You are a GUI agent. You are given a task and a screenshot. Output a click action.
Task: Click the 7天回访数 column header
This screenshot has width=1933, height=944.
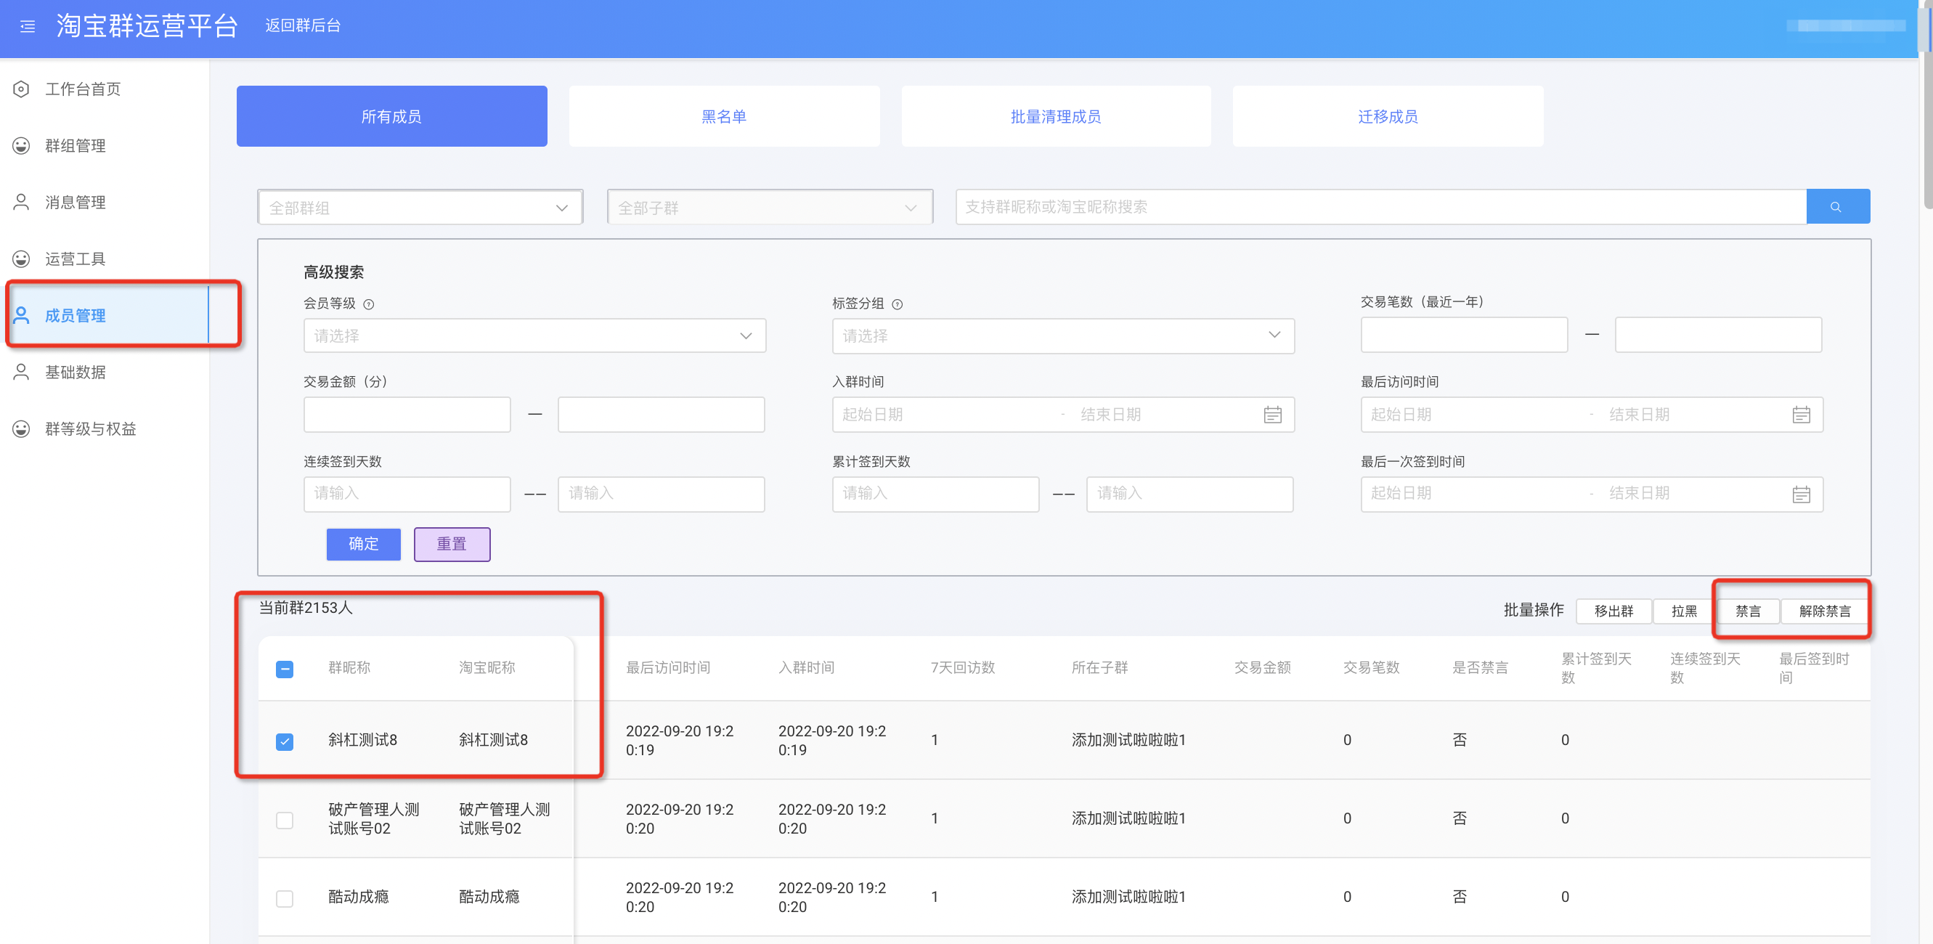tap(963, 667)
